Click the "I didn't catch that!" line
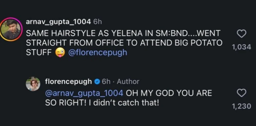The height and width of the screenshot is (126, 256). pyautogui.click(x=123, y=103)
